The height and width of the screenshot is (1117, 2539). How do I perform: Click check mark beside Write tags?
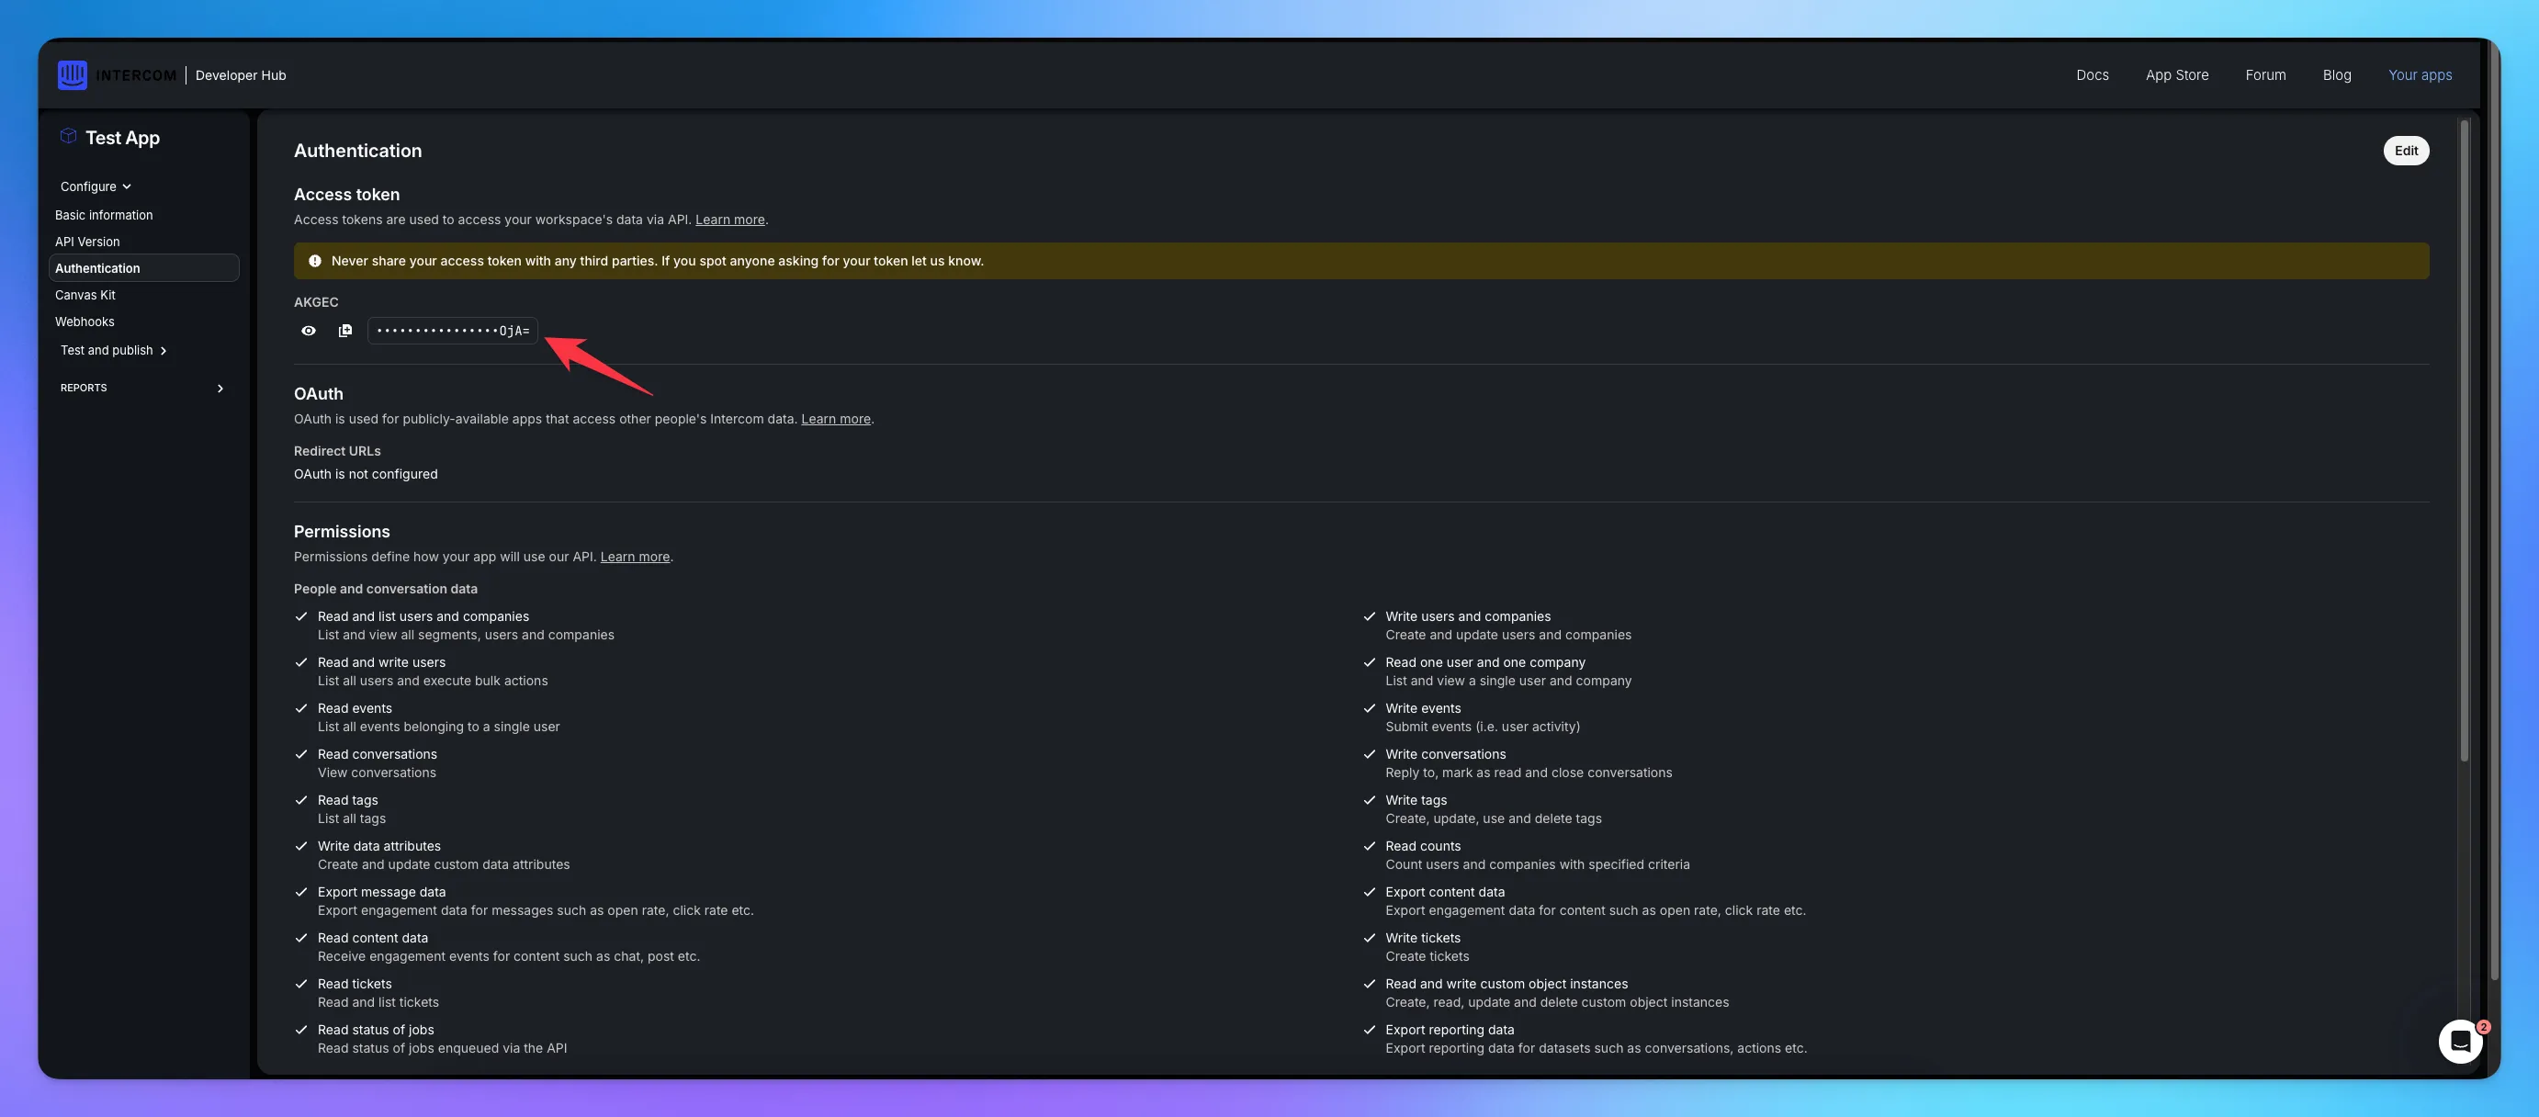[1369, 800]
